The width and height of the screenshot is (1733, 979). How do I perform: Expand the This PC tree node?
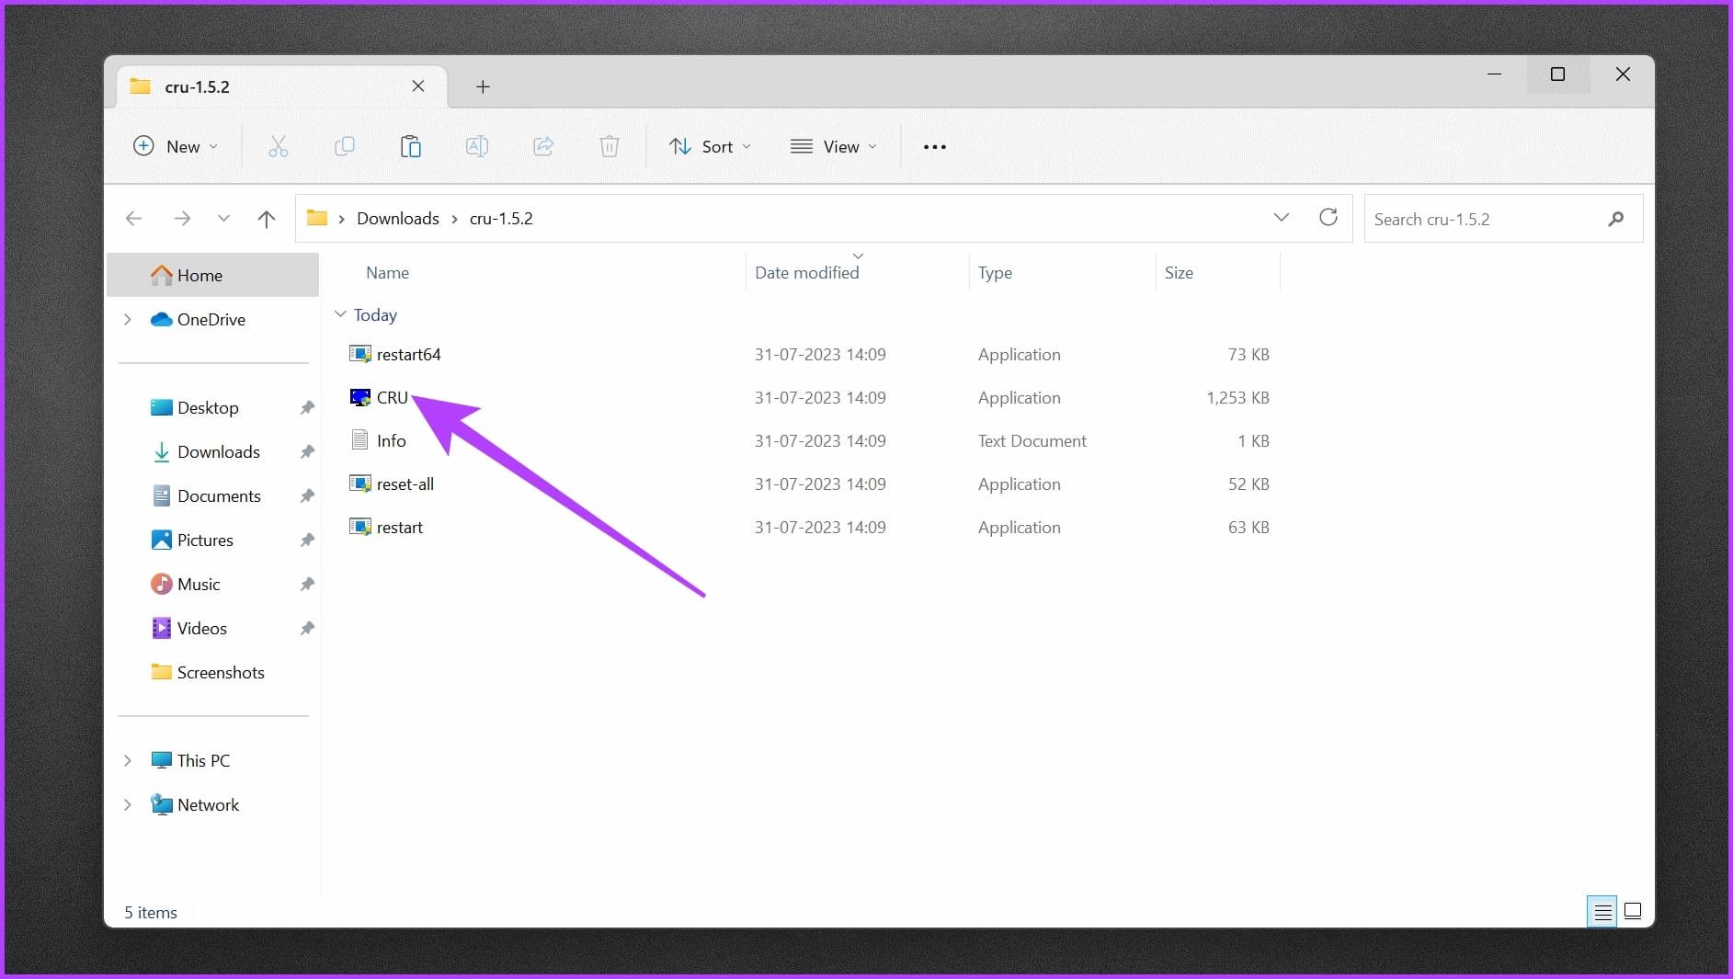pos(128,760)
